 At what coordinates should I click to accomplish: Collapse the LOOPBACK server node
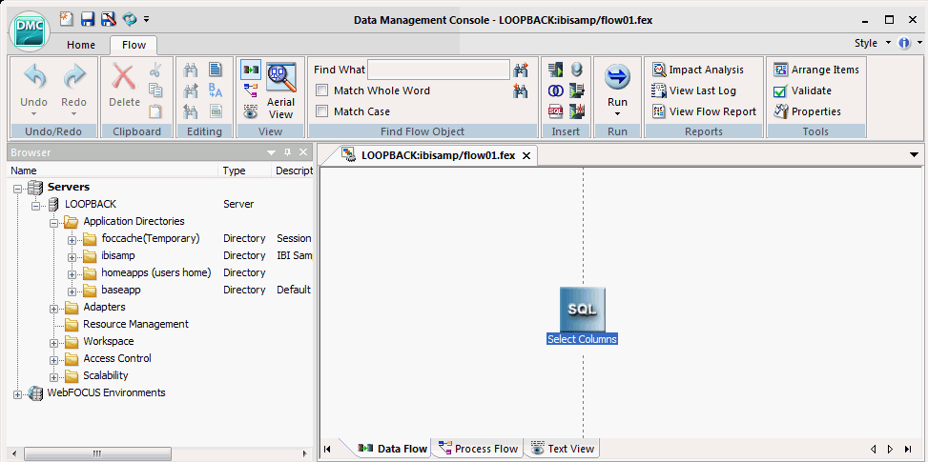(x=36, y=206)
